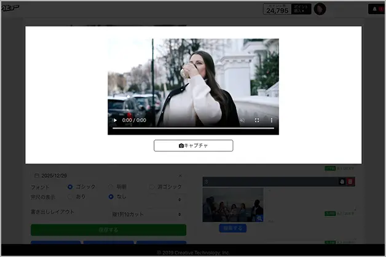Zoom the storyboard thumbnail with magnifier icon
The height and width of the screenshot is (257, 386).
[259, 218]
